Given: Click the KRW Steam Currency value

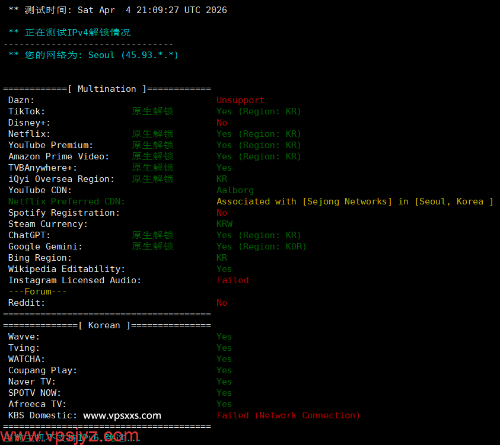Looking at the screenshot, I should (x=224, y=224).
